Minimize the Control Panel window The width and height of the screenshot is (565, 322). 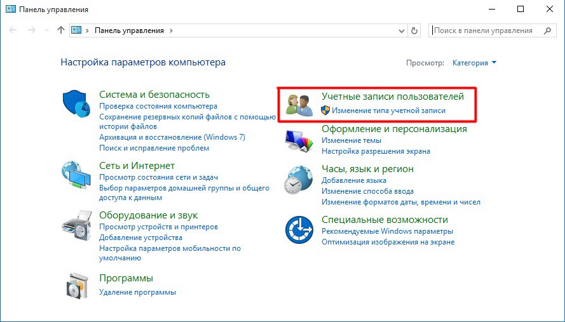pos(491,9)
